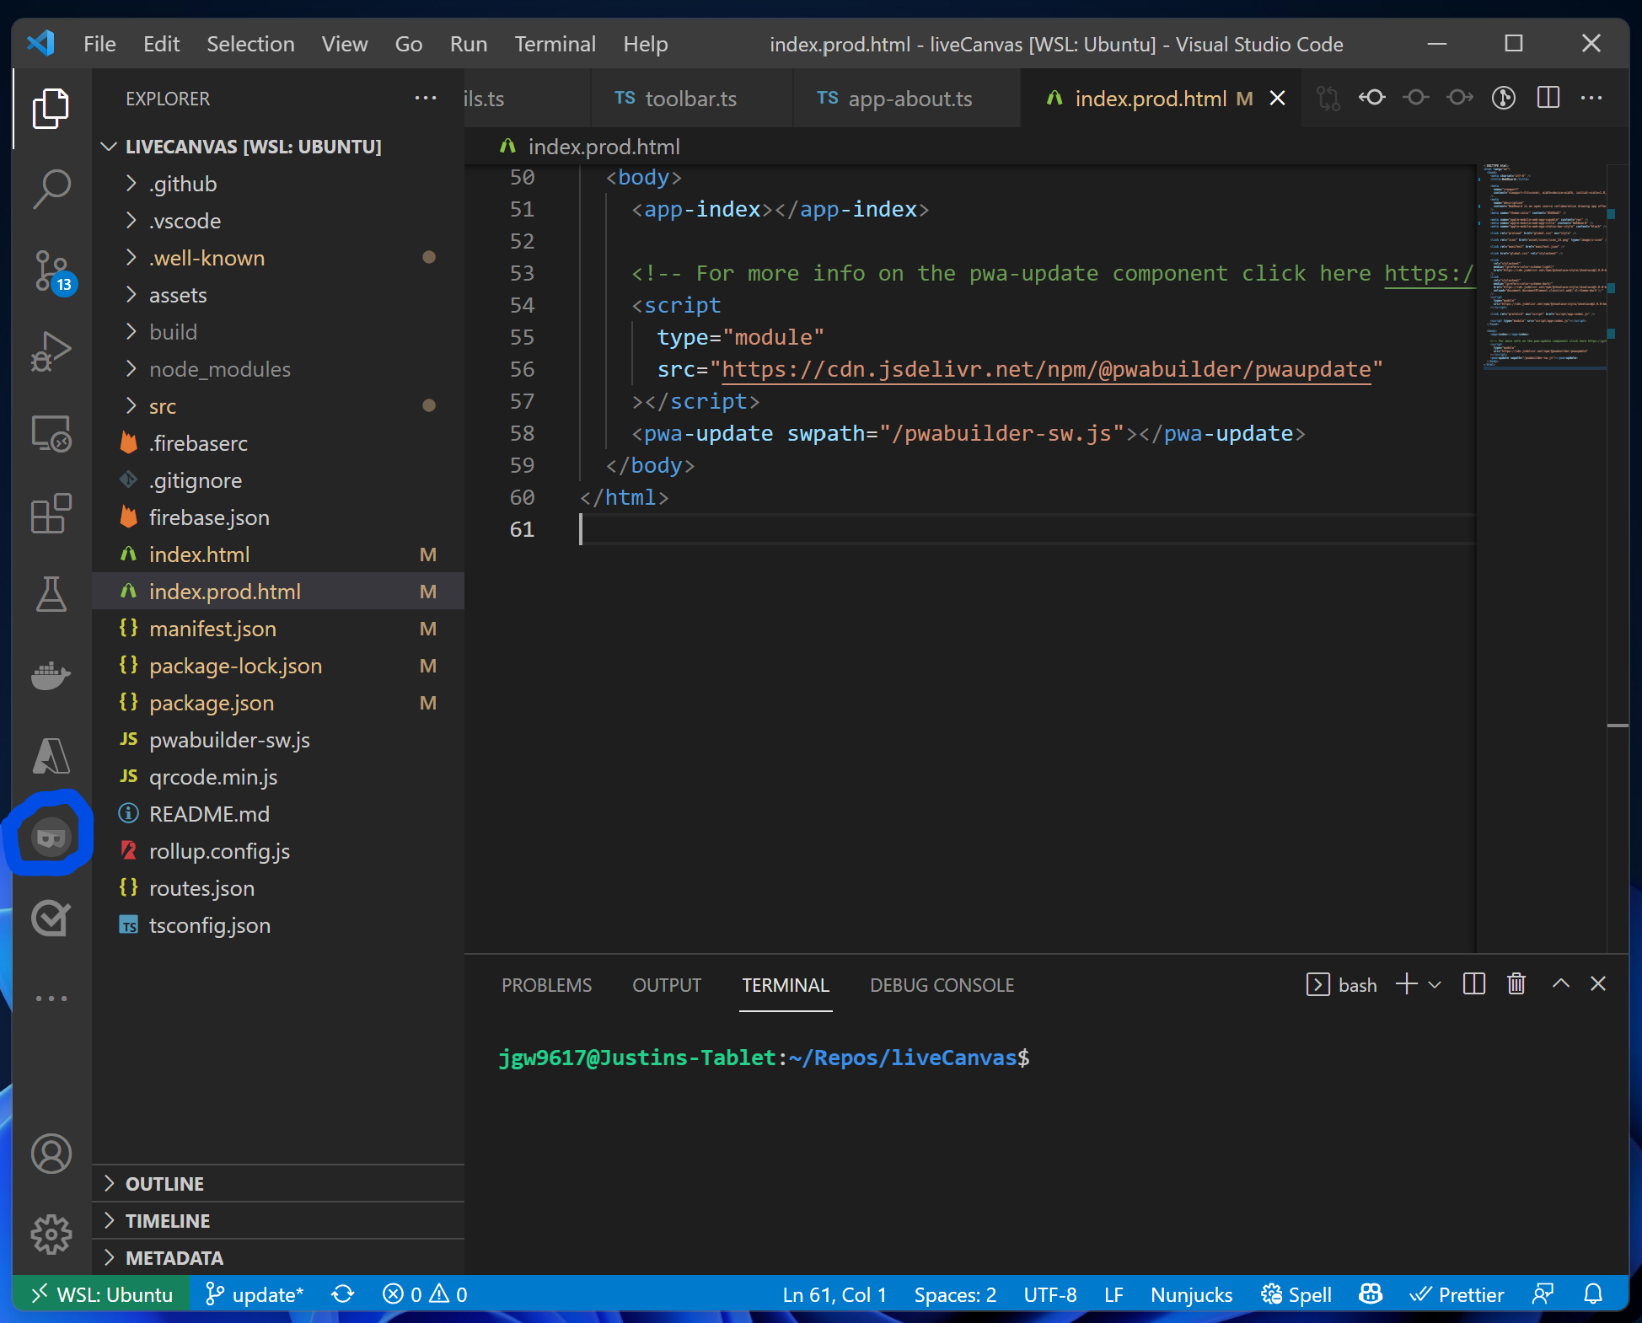Viewport: 1642px width, 1323px height.
Task: Expand the src folder
Action: click(x=163, y=406)
